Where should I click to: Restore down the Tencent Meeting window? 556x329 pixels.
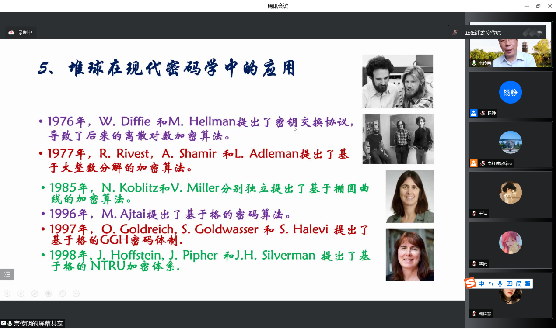(x=538, y=6)
